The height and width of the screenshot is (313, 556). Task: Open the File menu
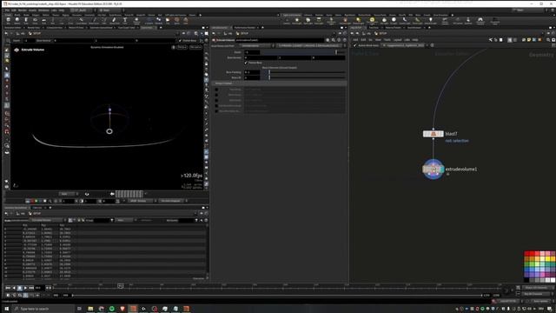(x=7, y=10)
